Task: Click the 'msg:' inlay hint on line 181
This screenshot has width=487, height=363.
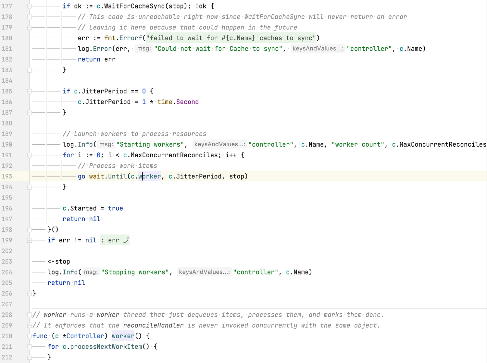Action: 144,48
